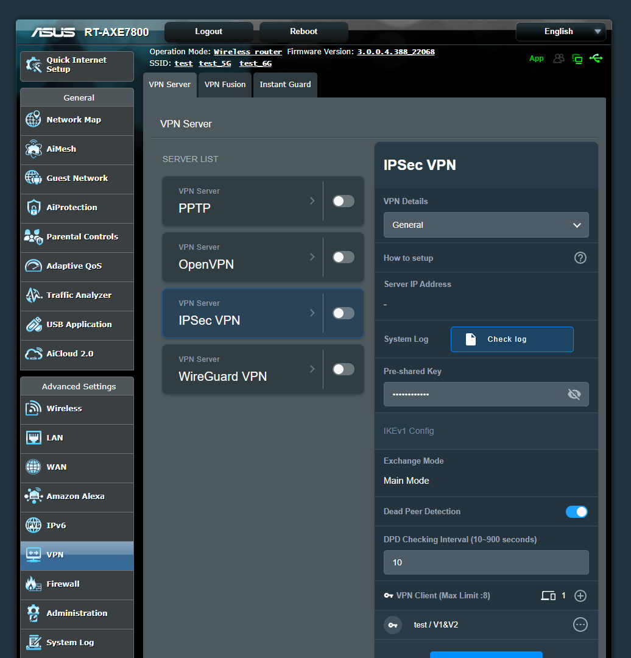The image size is (631, 658).
Task: Click the Network Map globe icon
Action: point(33,119)
